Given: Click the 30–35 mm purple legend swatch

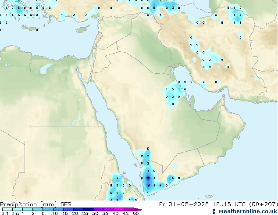Looking at the screenshot, I should [x=98, y=209].
